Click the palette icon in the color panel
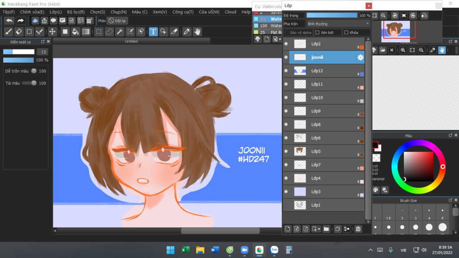459x258 pixels. [x=376, y=190]
